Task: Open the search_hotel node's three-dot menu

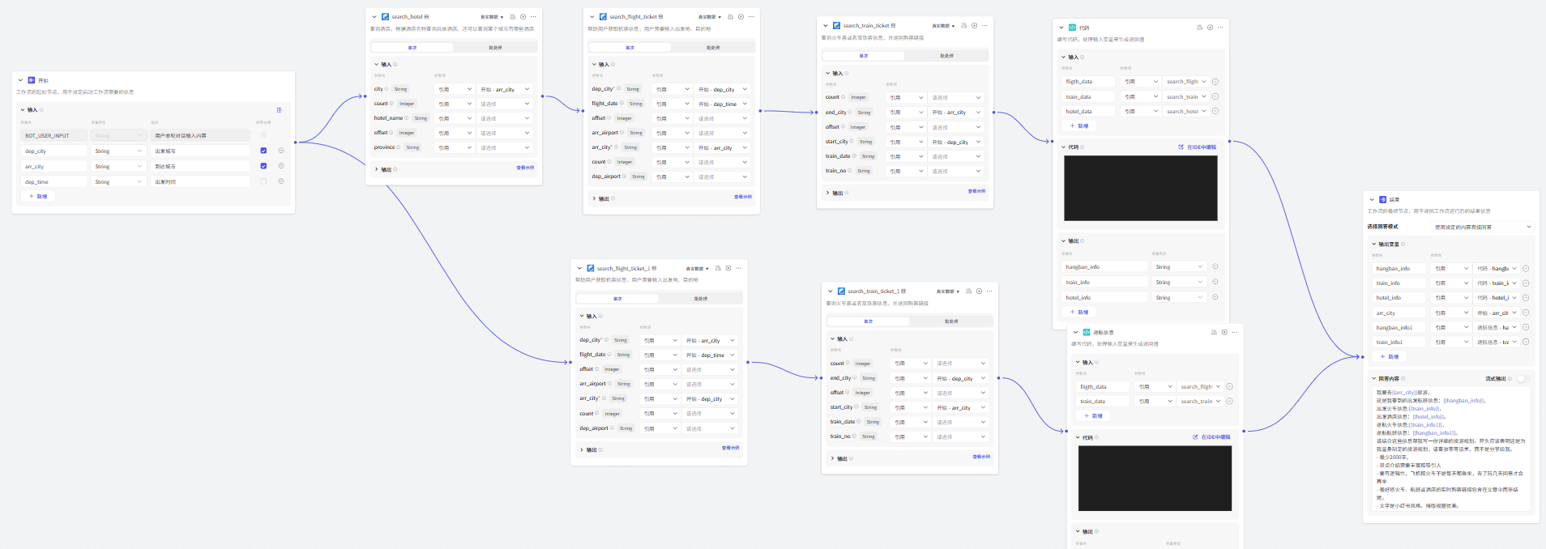Action: [533, 16]
